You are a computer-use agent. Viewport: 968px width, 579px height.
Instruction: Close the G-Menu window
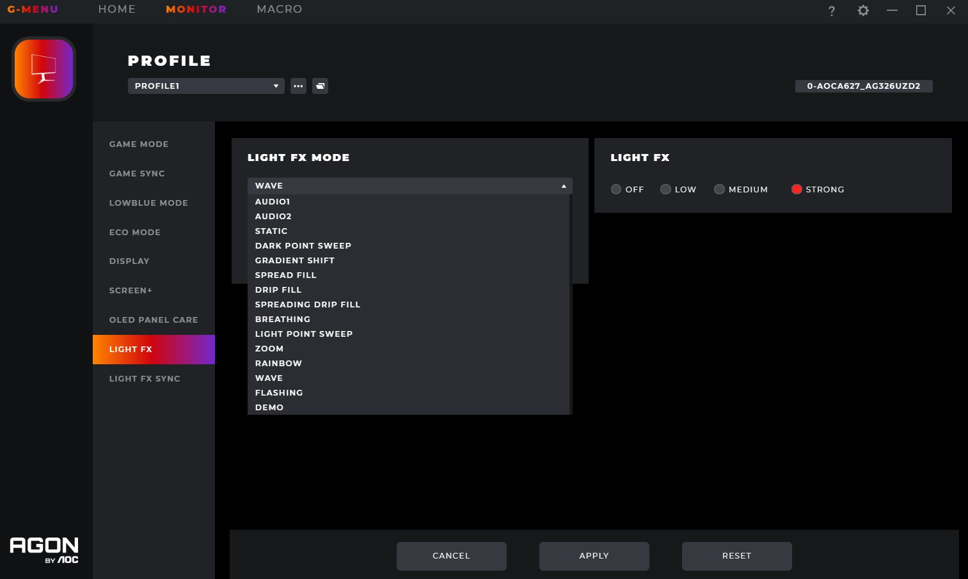pos(951,10)
